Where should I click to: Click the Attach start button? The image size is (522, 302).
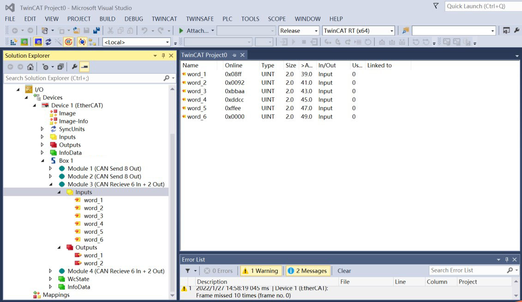coord(194,30)
